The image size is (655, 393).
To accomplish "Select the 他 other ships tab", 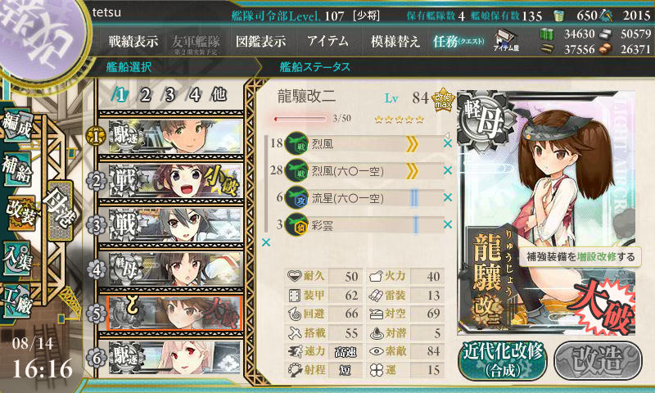I will [219, 95].
